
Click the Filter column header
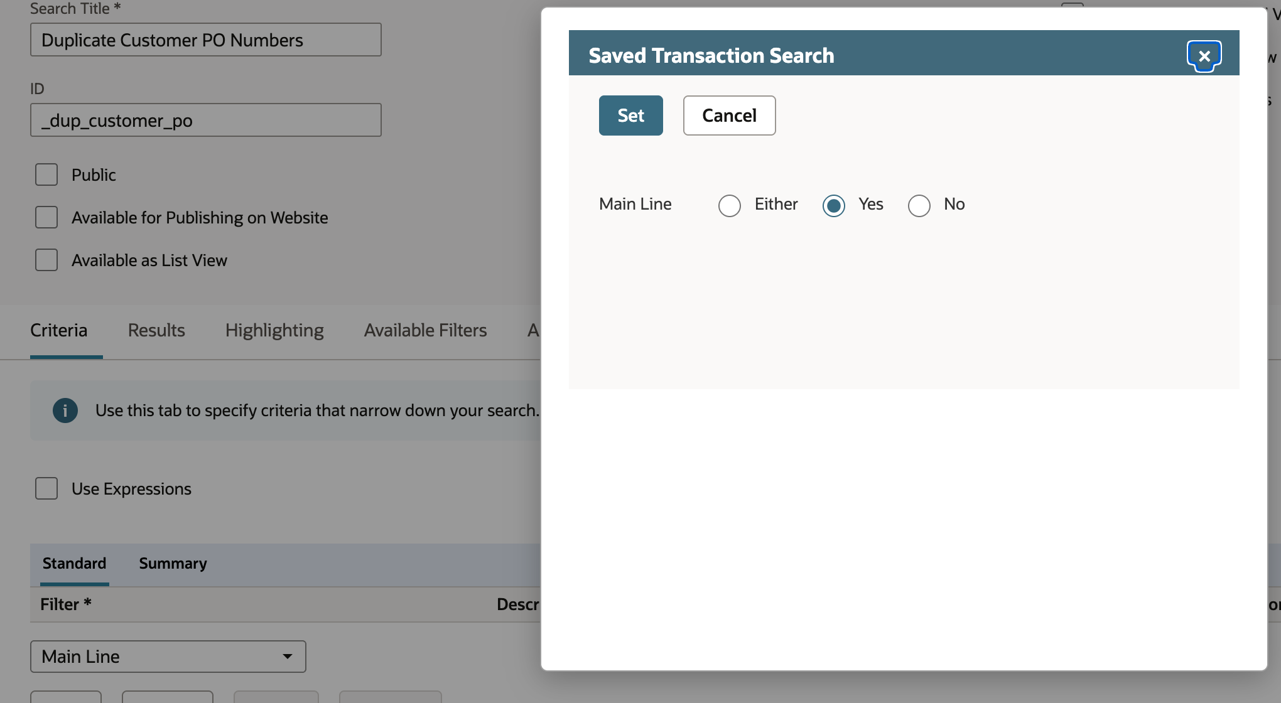(66, 604)
